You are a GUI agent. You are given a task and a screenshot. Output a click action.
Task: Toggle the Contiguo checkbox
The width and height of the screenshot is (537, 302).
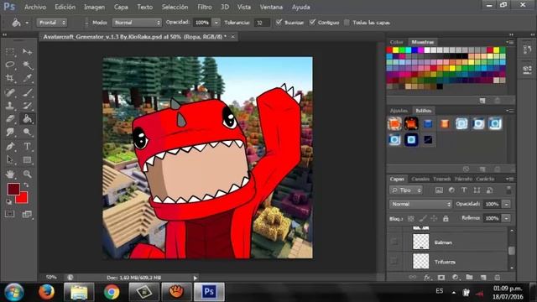[312, 23]
